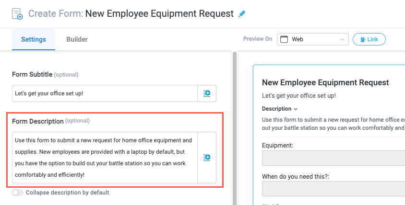
Task: Insert variable into Form Description field
Action: [x=207, y=158]
